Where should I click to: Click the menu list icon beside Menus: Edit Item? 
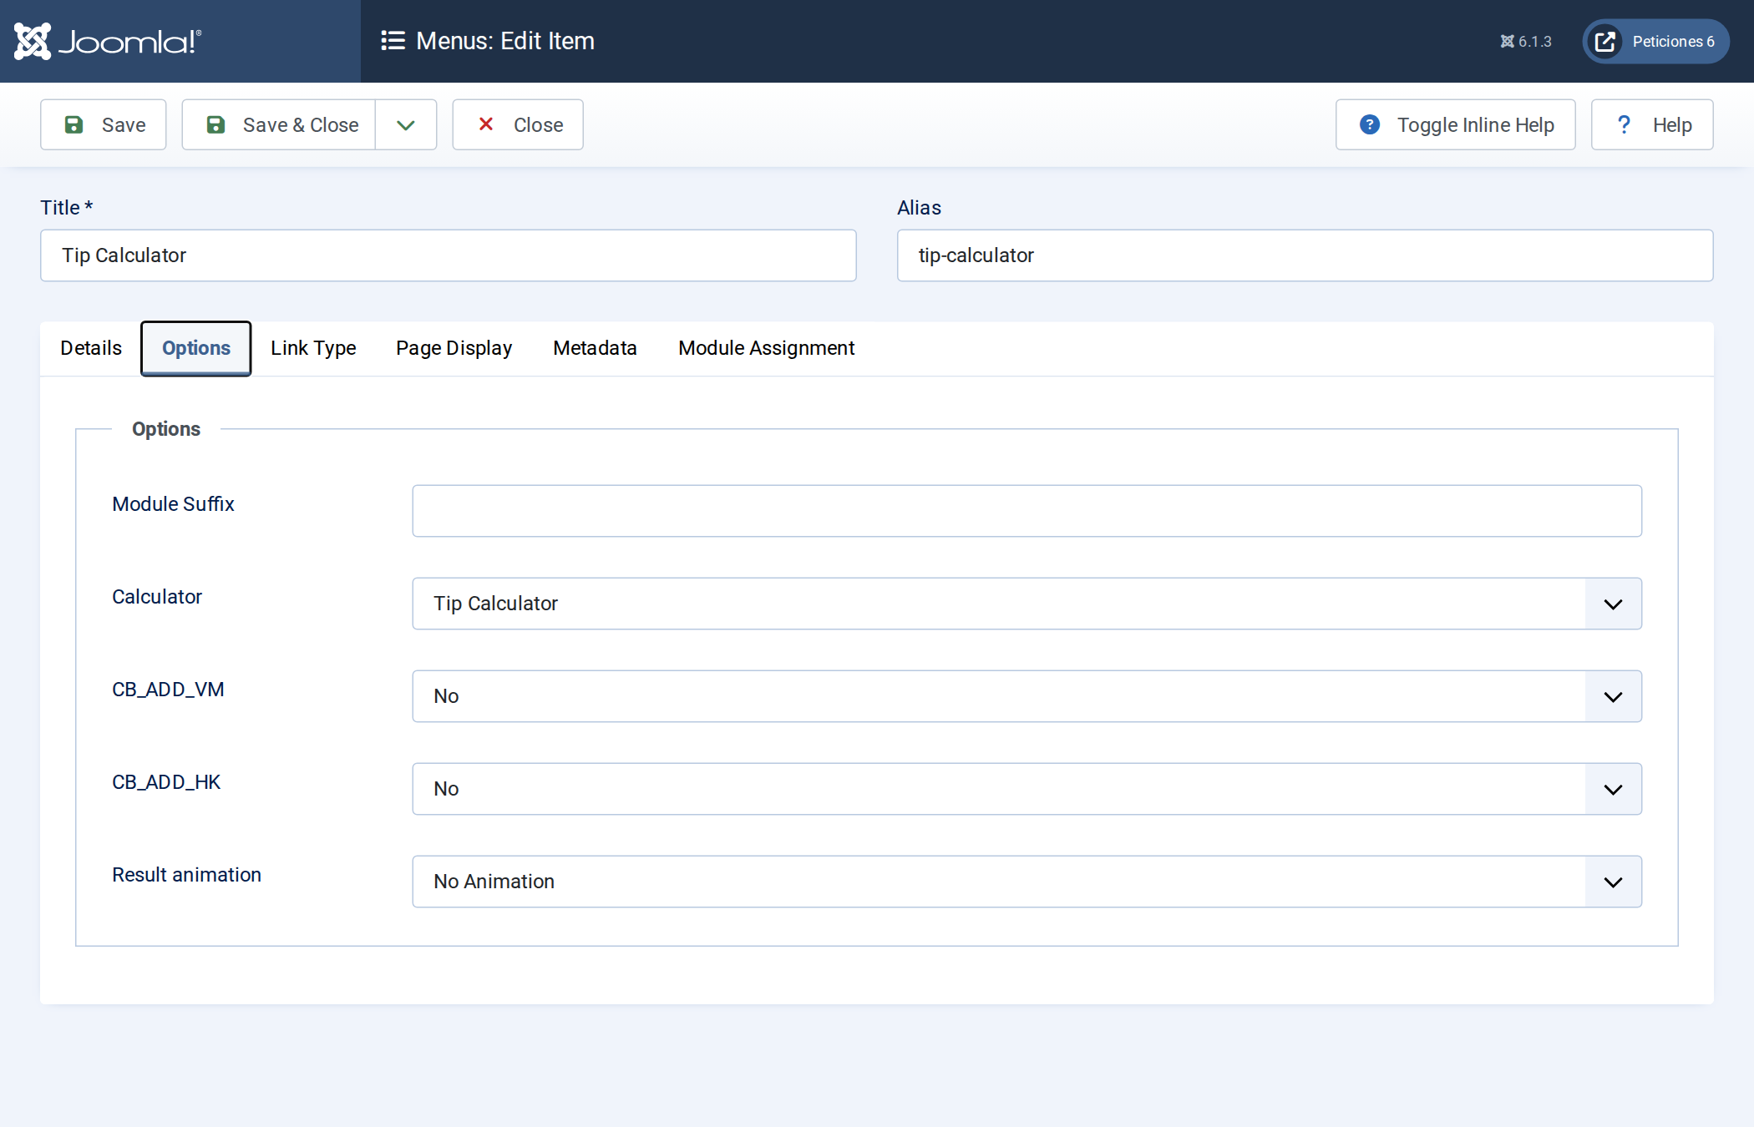(x=393, y=41)
